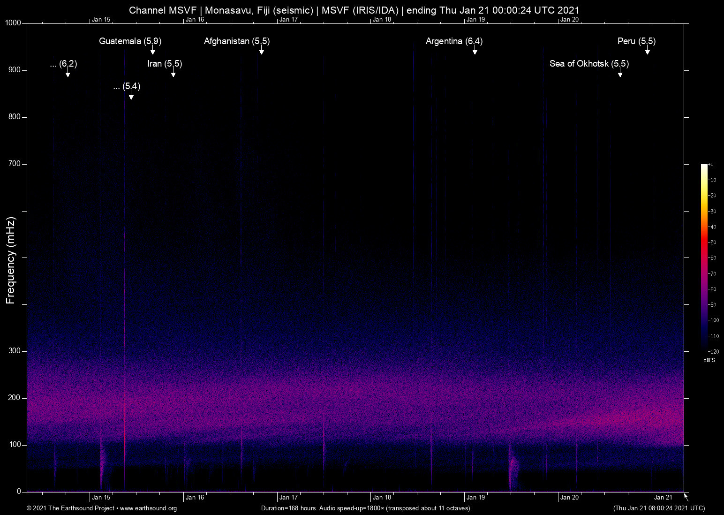This screenshot has width=724, height=515.
Task: Select Jan 20 on the top time axis
Action: (x=569, y=19)
